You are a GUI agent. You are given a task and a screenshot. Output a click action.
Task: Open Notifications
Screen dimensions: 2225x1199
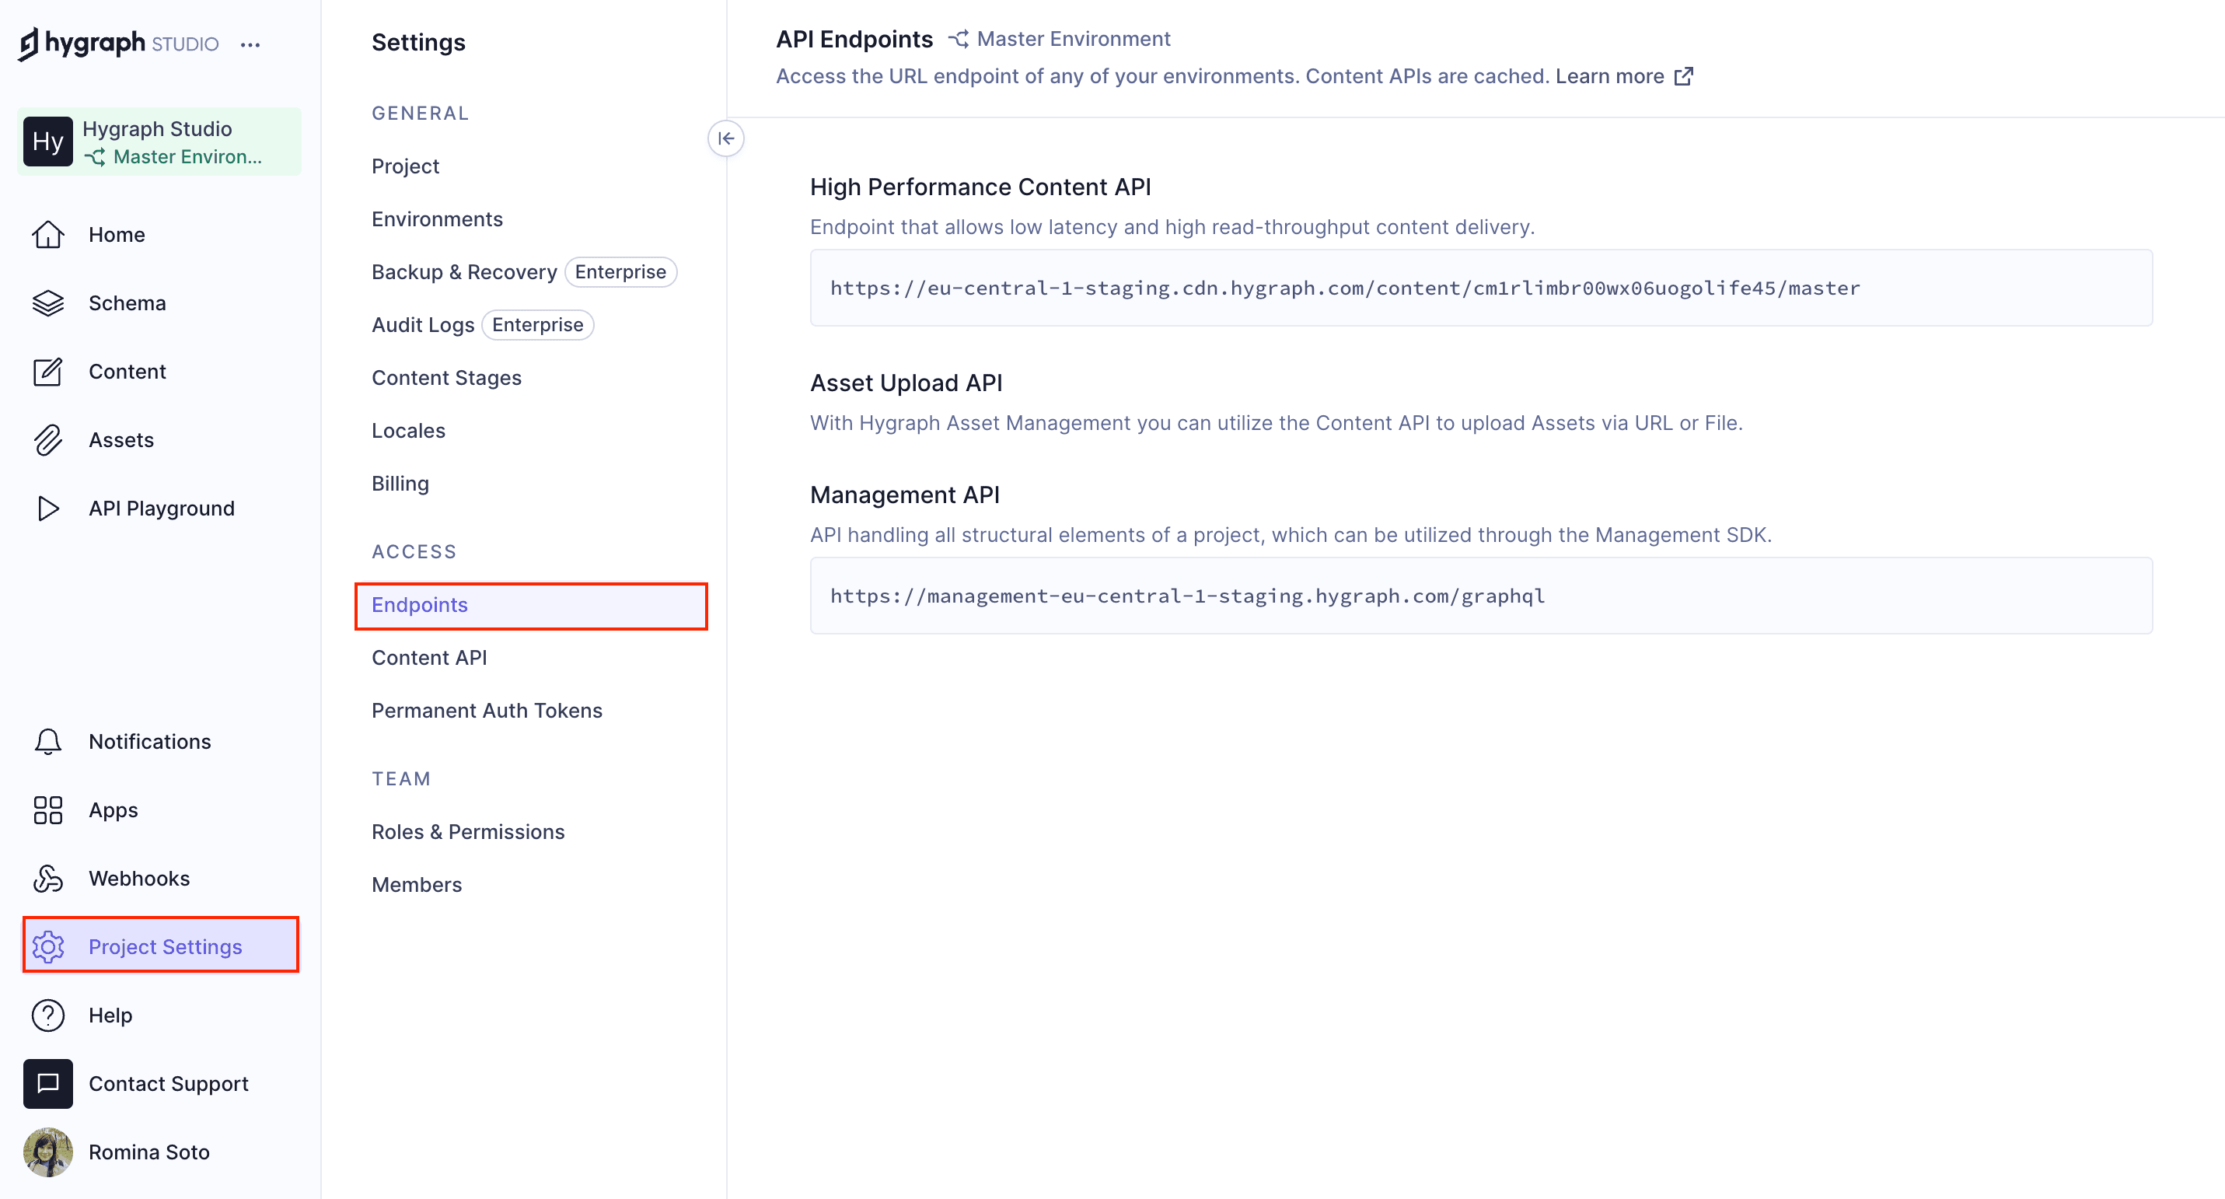(x=149, y=740)
